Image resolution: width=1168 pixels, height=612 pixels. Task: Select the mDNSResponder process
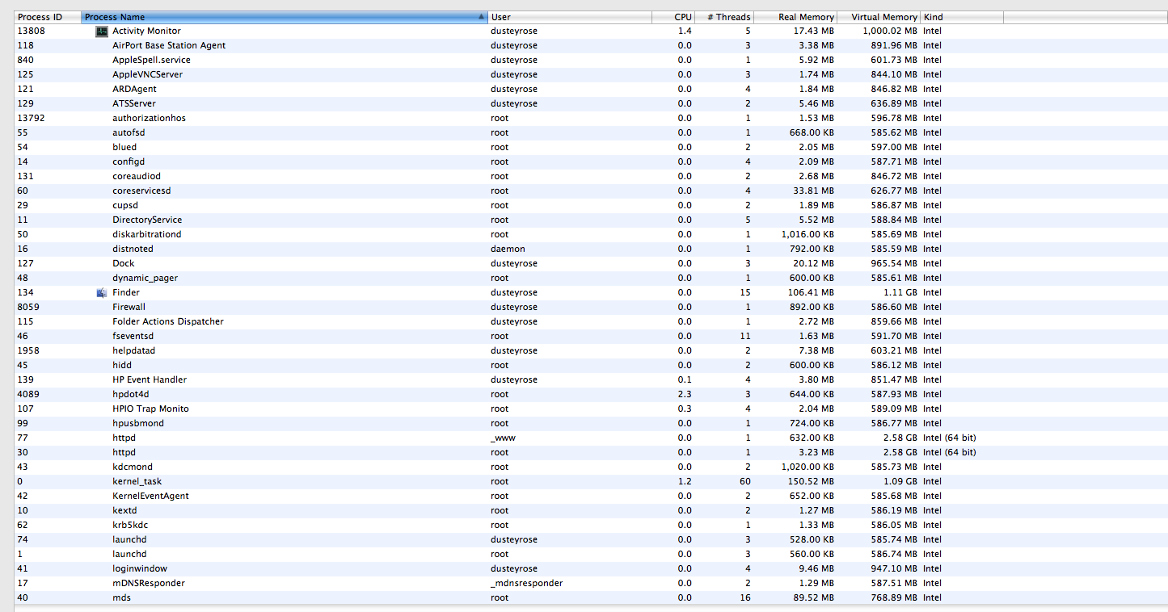click(x=591, y=583)
